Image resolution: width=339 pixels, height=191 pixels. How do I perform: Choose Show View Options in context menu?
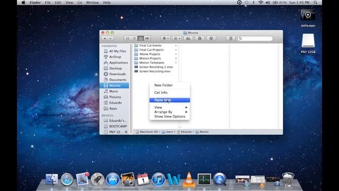coord(169,117)
